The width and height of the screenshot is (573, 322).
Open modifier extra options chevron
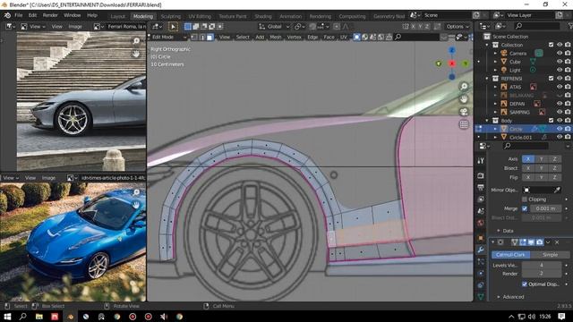click(x=548, y=242)
